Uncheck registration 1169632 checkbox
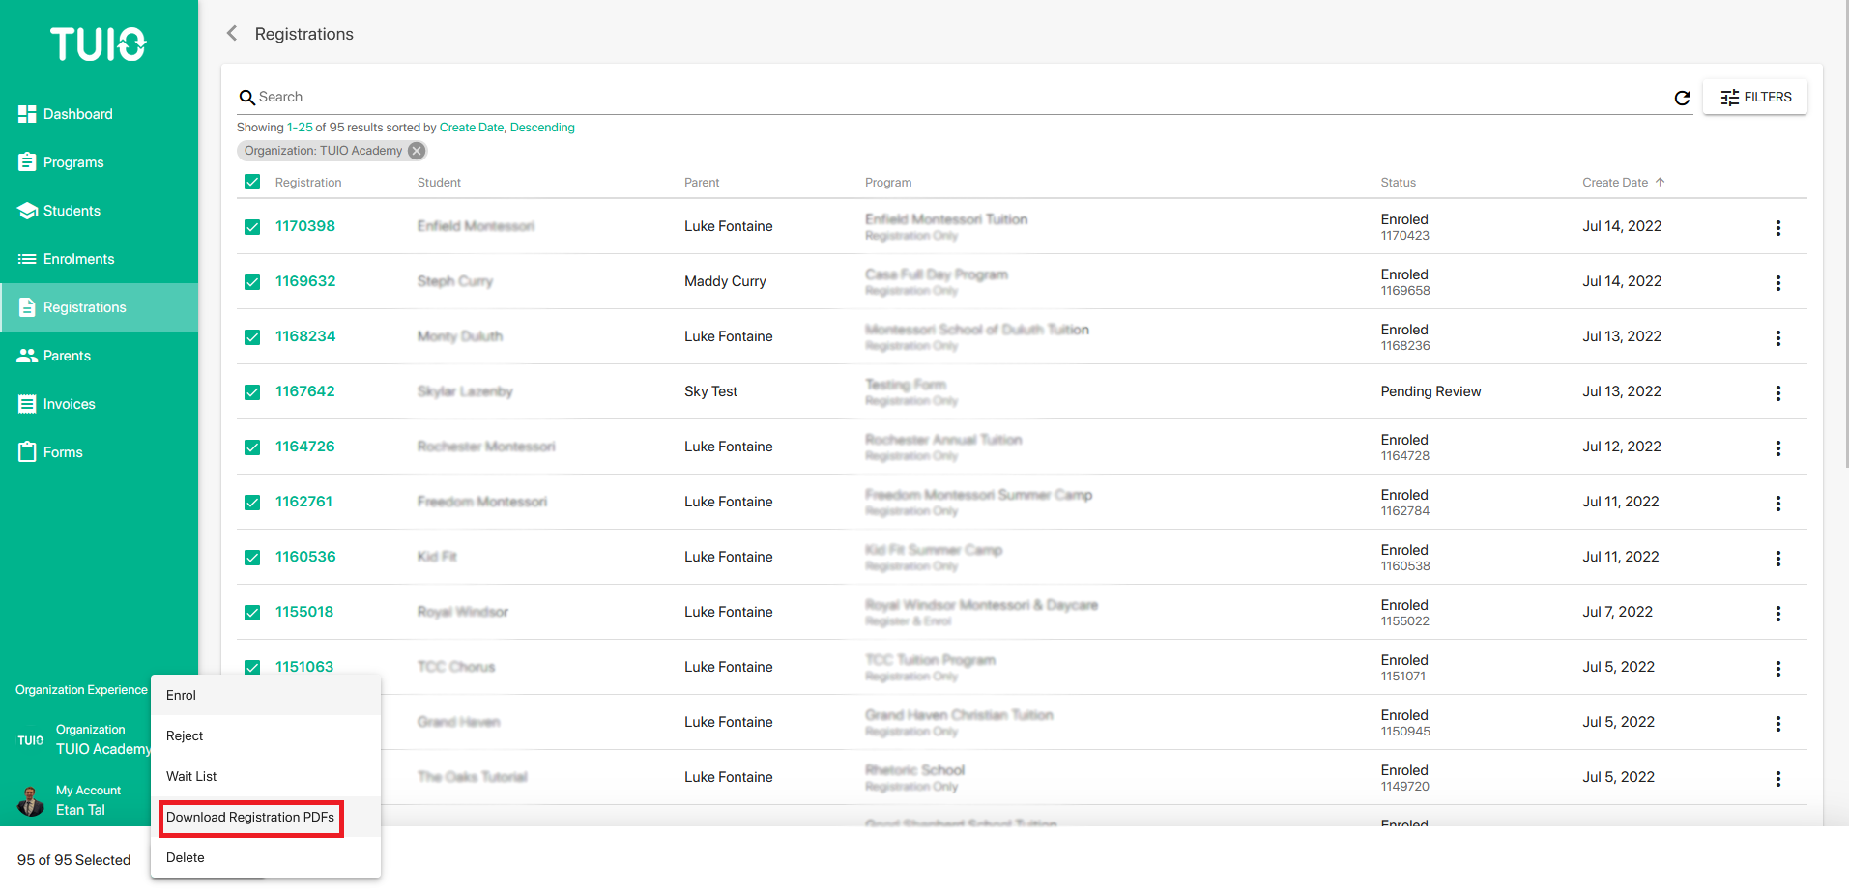This screenshot has width=1849, height=894. [x=252, y=281]
